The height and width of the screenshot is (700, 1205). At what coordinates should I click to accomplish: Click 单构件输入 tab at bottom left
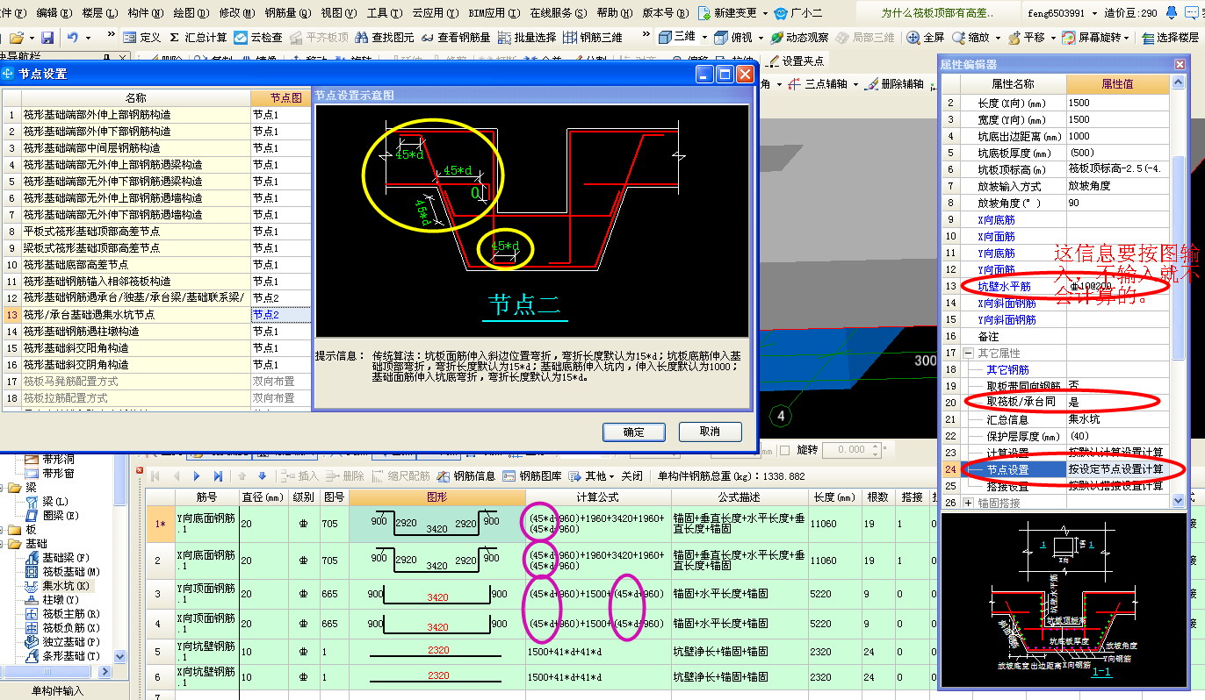tap(58, 690)
